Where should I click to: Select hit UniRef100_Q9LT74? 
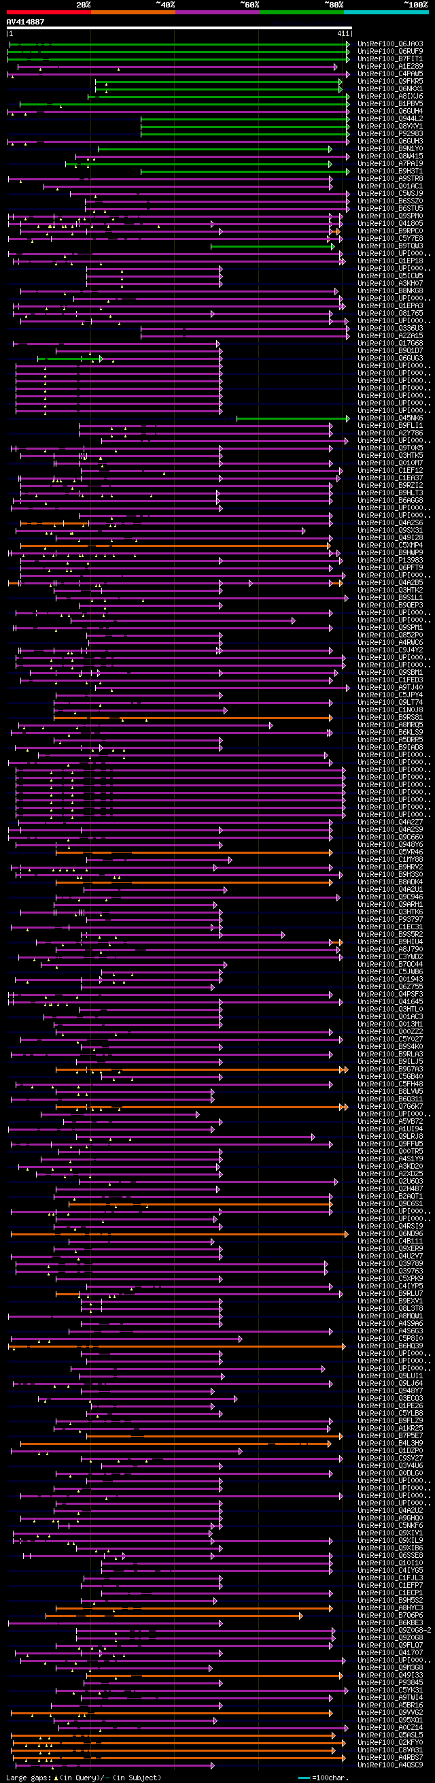(390, 703)
